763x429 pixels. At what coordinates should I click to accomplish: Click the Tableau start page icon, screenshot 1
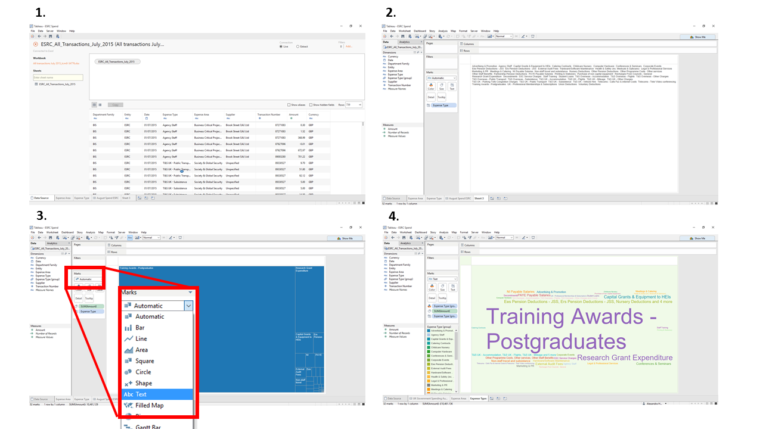coord(32,36)
